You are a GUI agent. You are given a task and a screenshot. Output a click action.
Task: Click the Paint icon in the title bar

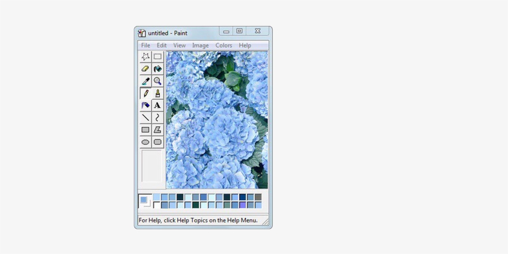[142, 33]
